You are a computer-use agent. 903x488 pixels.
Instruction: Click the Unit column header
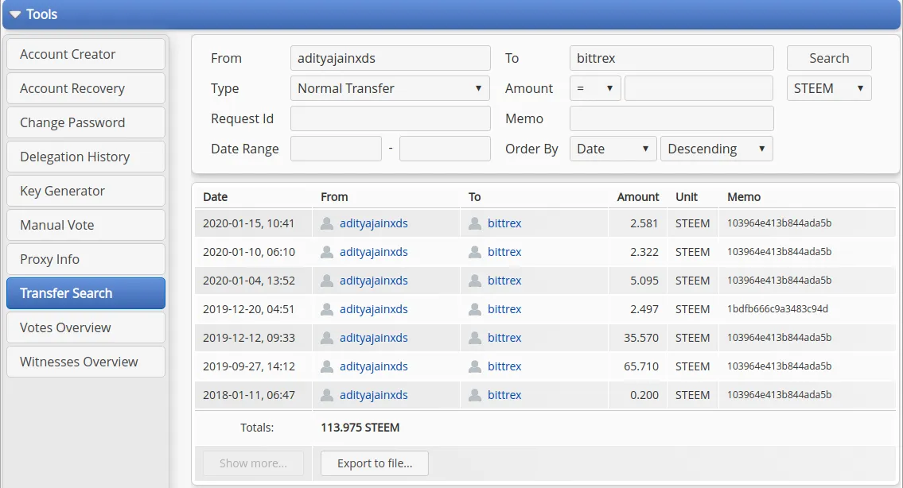pyautogui.click(x=687, y=197)
